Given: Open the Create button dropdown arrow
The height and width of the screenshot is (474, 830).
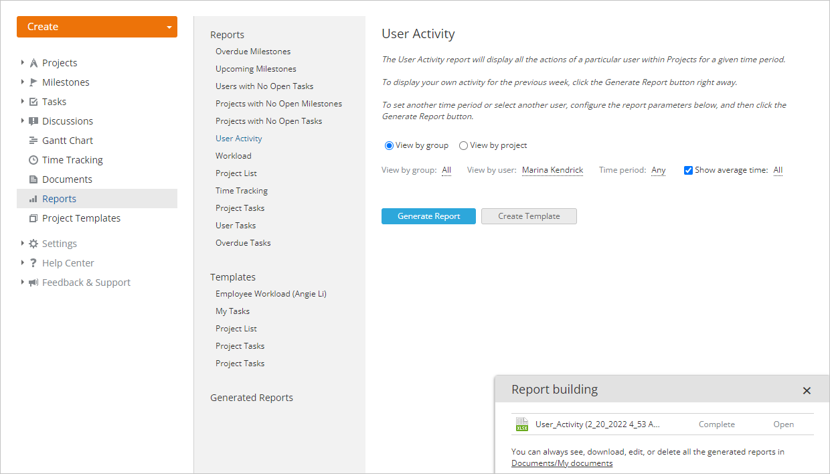Looking at the screenshot, I should 169,27.
